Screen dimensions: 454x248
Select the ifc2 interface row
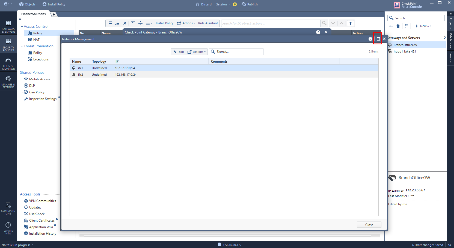click(224, 75)
